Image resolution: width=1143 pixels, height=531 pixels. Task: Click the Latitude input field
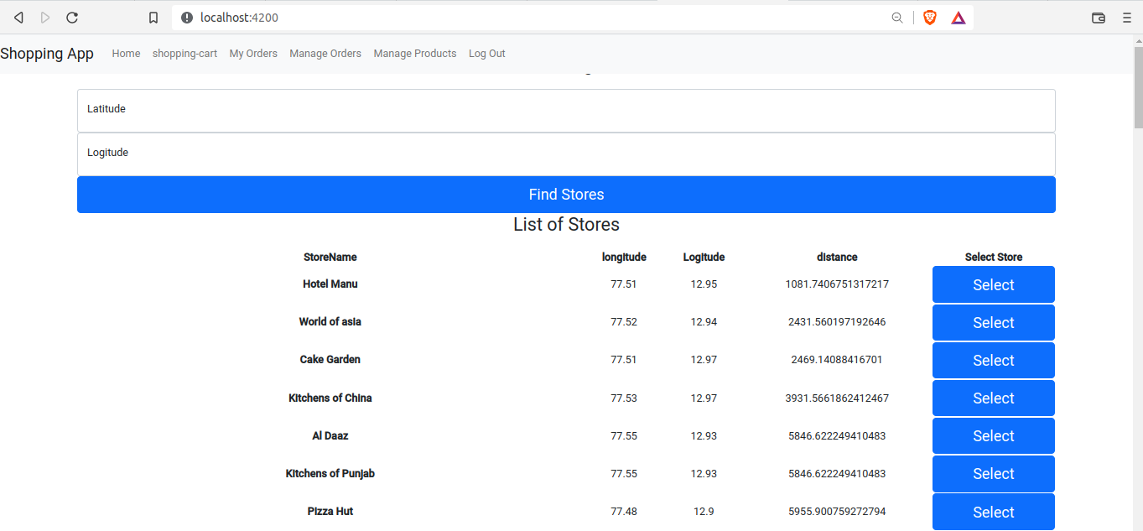coord(566,109)
